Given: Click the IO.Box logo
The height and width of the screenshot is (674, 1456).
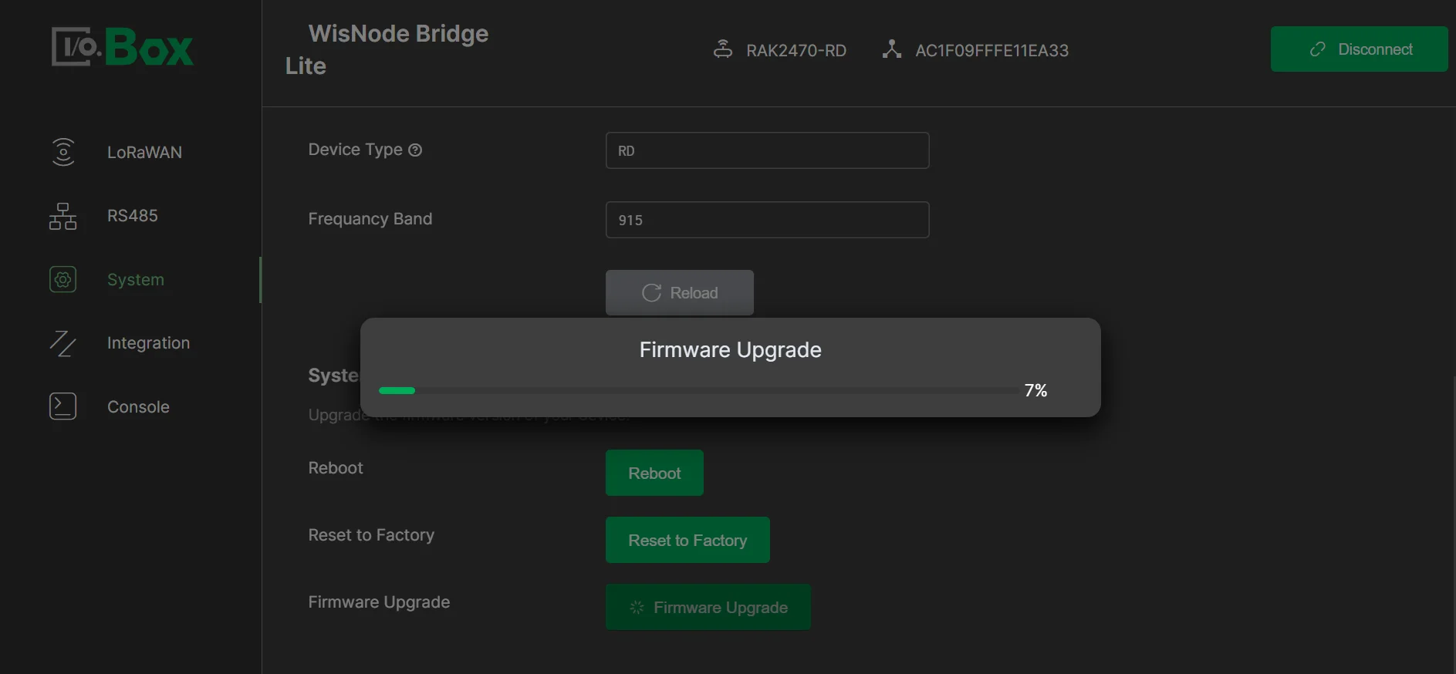Looking at the screenshot, I should click(123, 47).
